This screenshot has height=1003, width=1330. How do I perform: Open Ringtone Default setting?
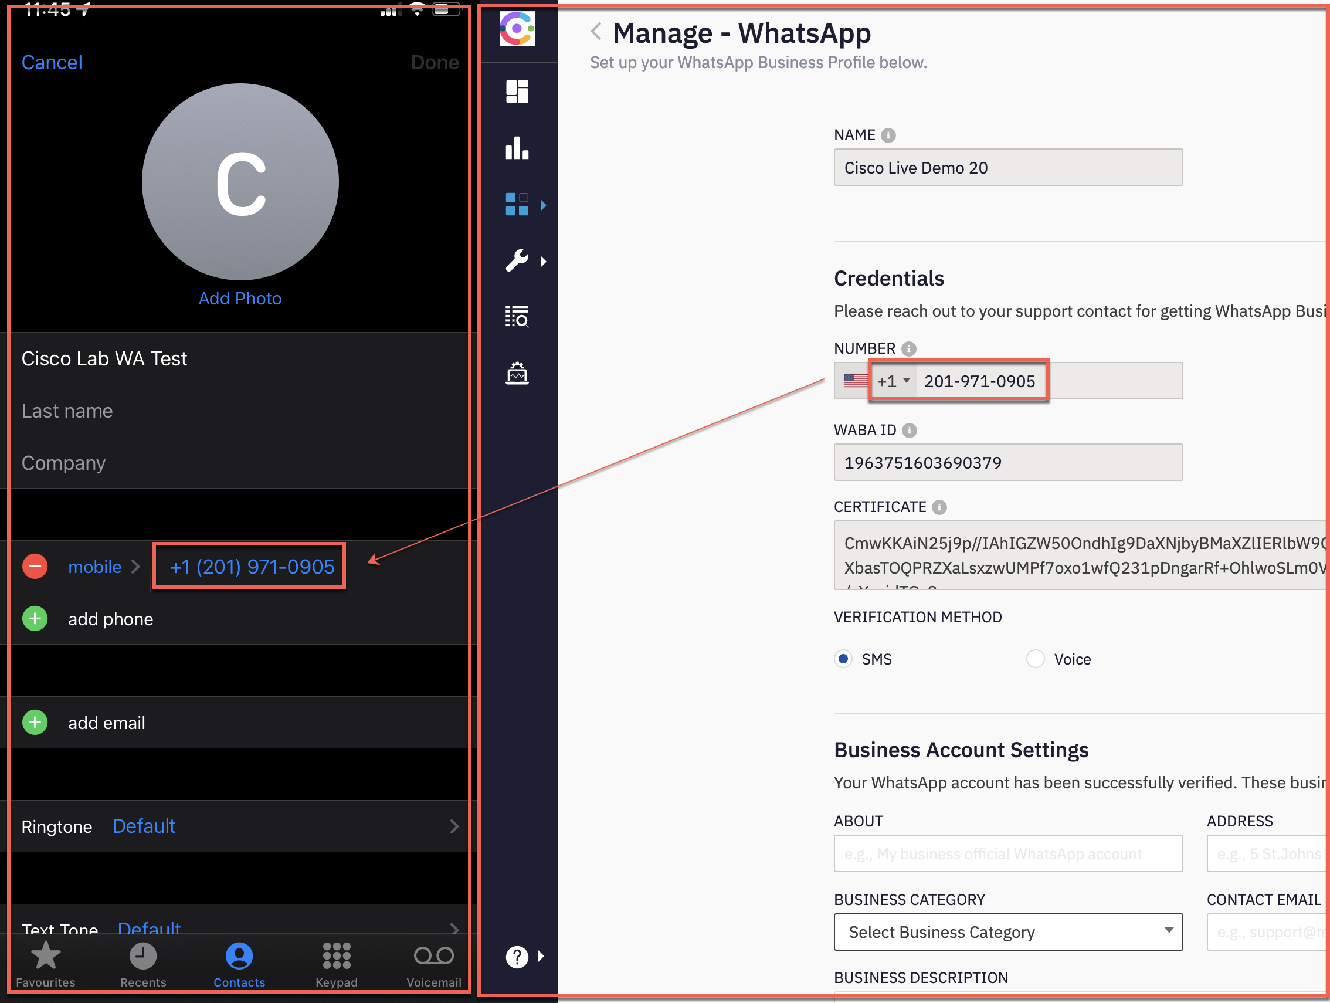(240, 826)
